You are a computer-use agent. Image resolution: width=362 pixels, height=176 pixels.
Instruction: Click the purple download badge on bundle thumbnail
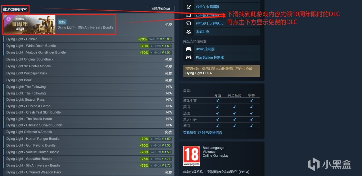[x=8, y=19]
